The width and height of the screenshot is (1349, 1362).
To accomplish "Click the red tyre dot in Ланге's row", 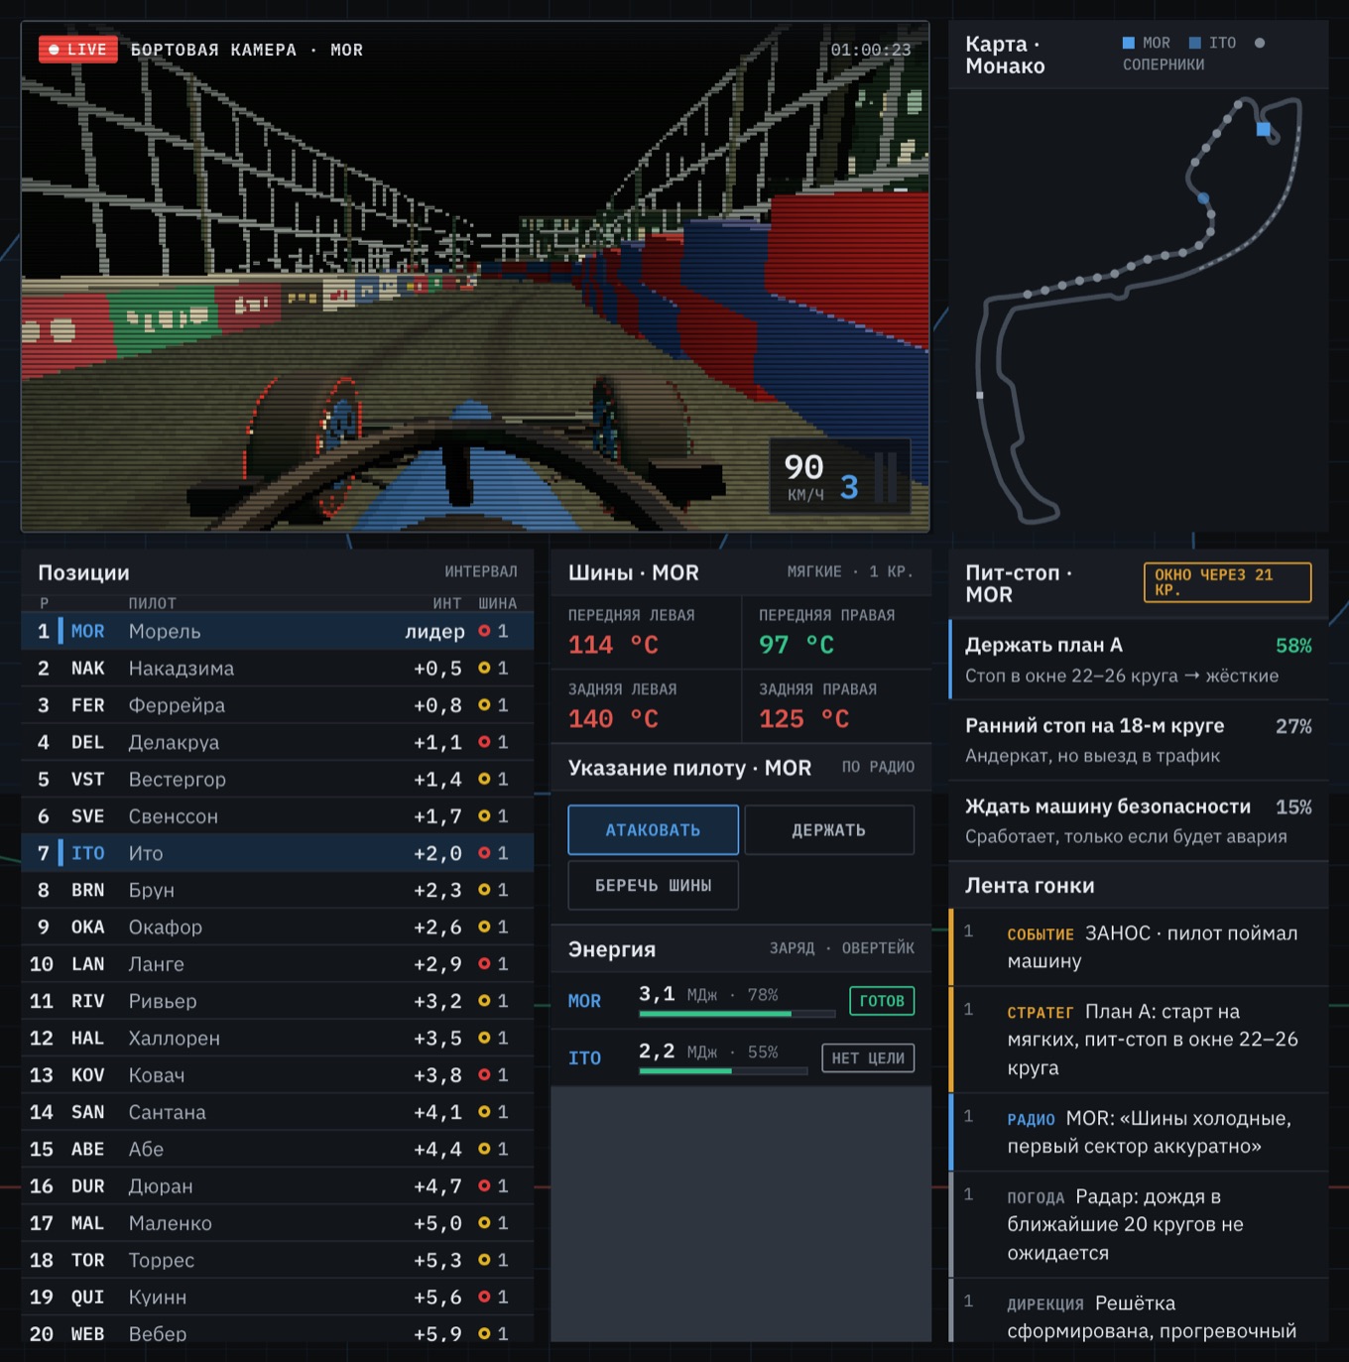I will (x=484, y=964).
